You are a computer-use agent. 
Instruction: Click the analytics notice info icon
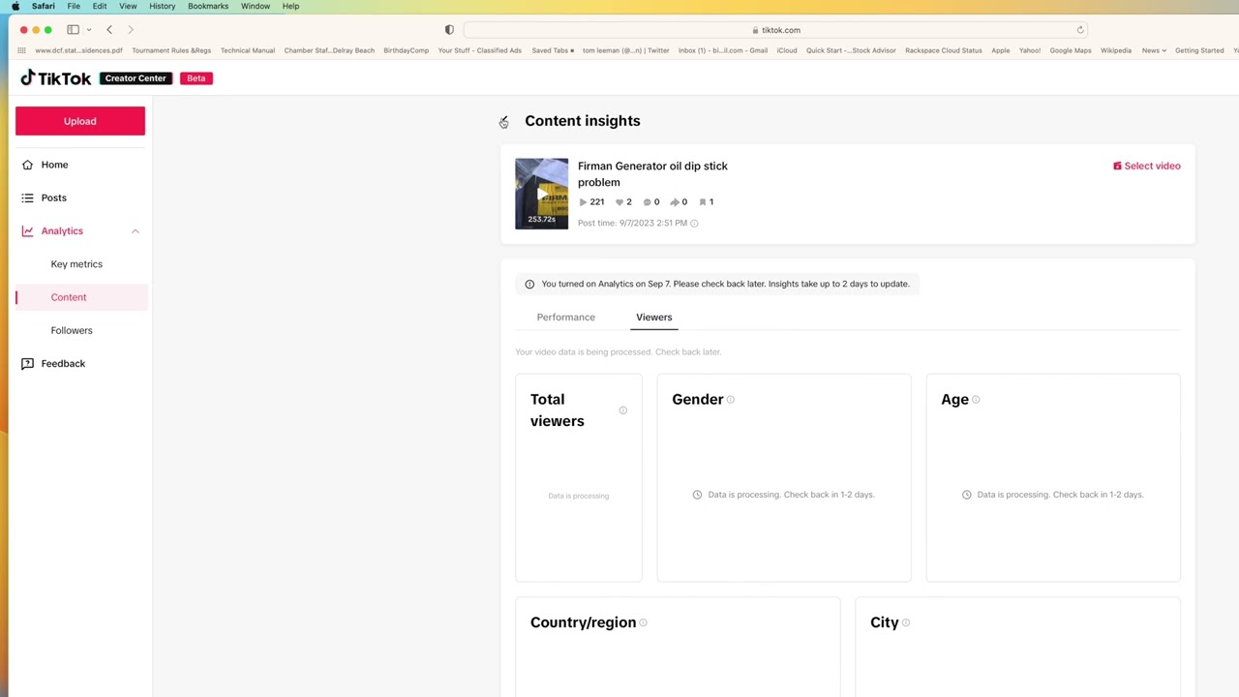529,285
